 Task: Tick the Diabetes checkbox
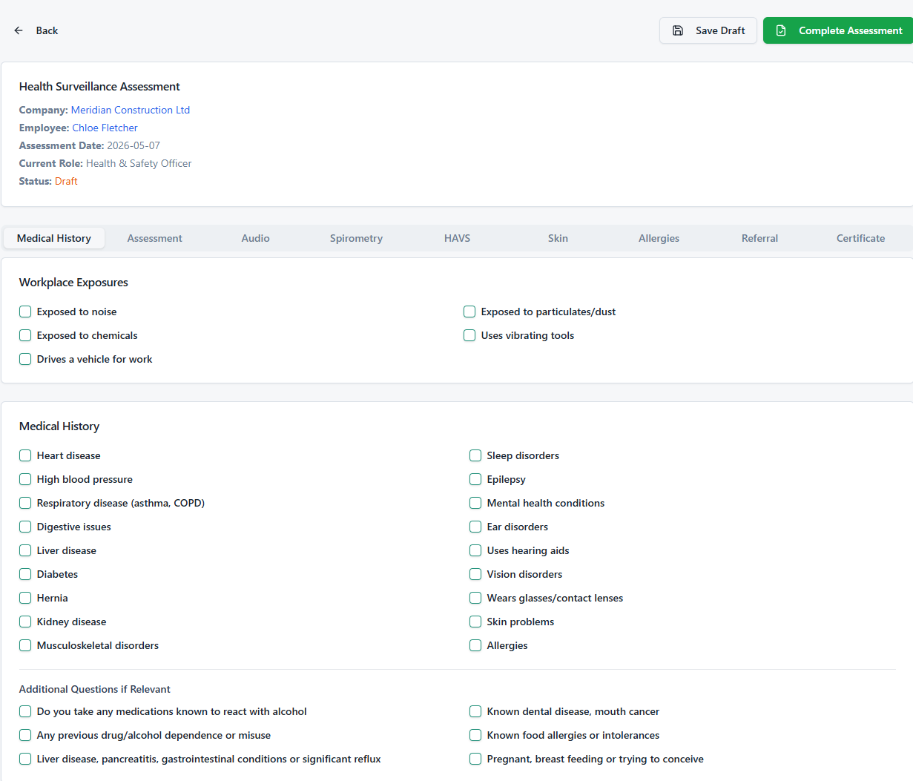point(25,574)
